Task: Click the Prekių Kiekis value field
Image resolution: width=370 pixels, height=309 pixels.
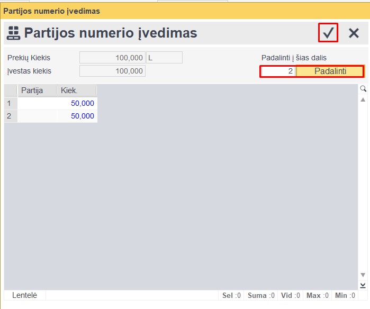Action: [x=112, y=58]
